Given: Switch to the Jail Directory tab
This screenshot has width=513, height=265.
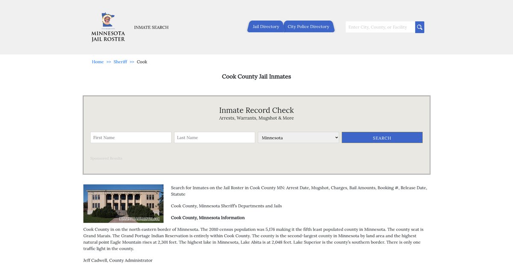Looking at the screenshot, I should pyautogui.click(x=265, y=26).
